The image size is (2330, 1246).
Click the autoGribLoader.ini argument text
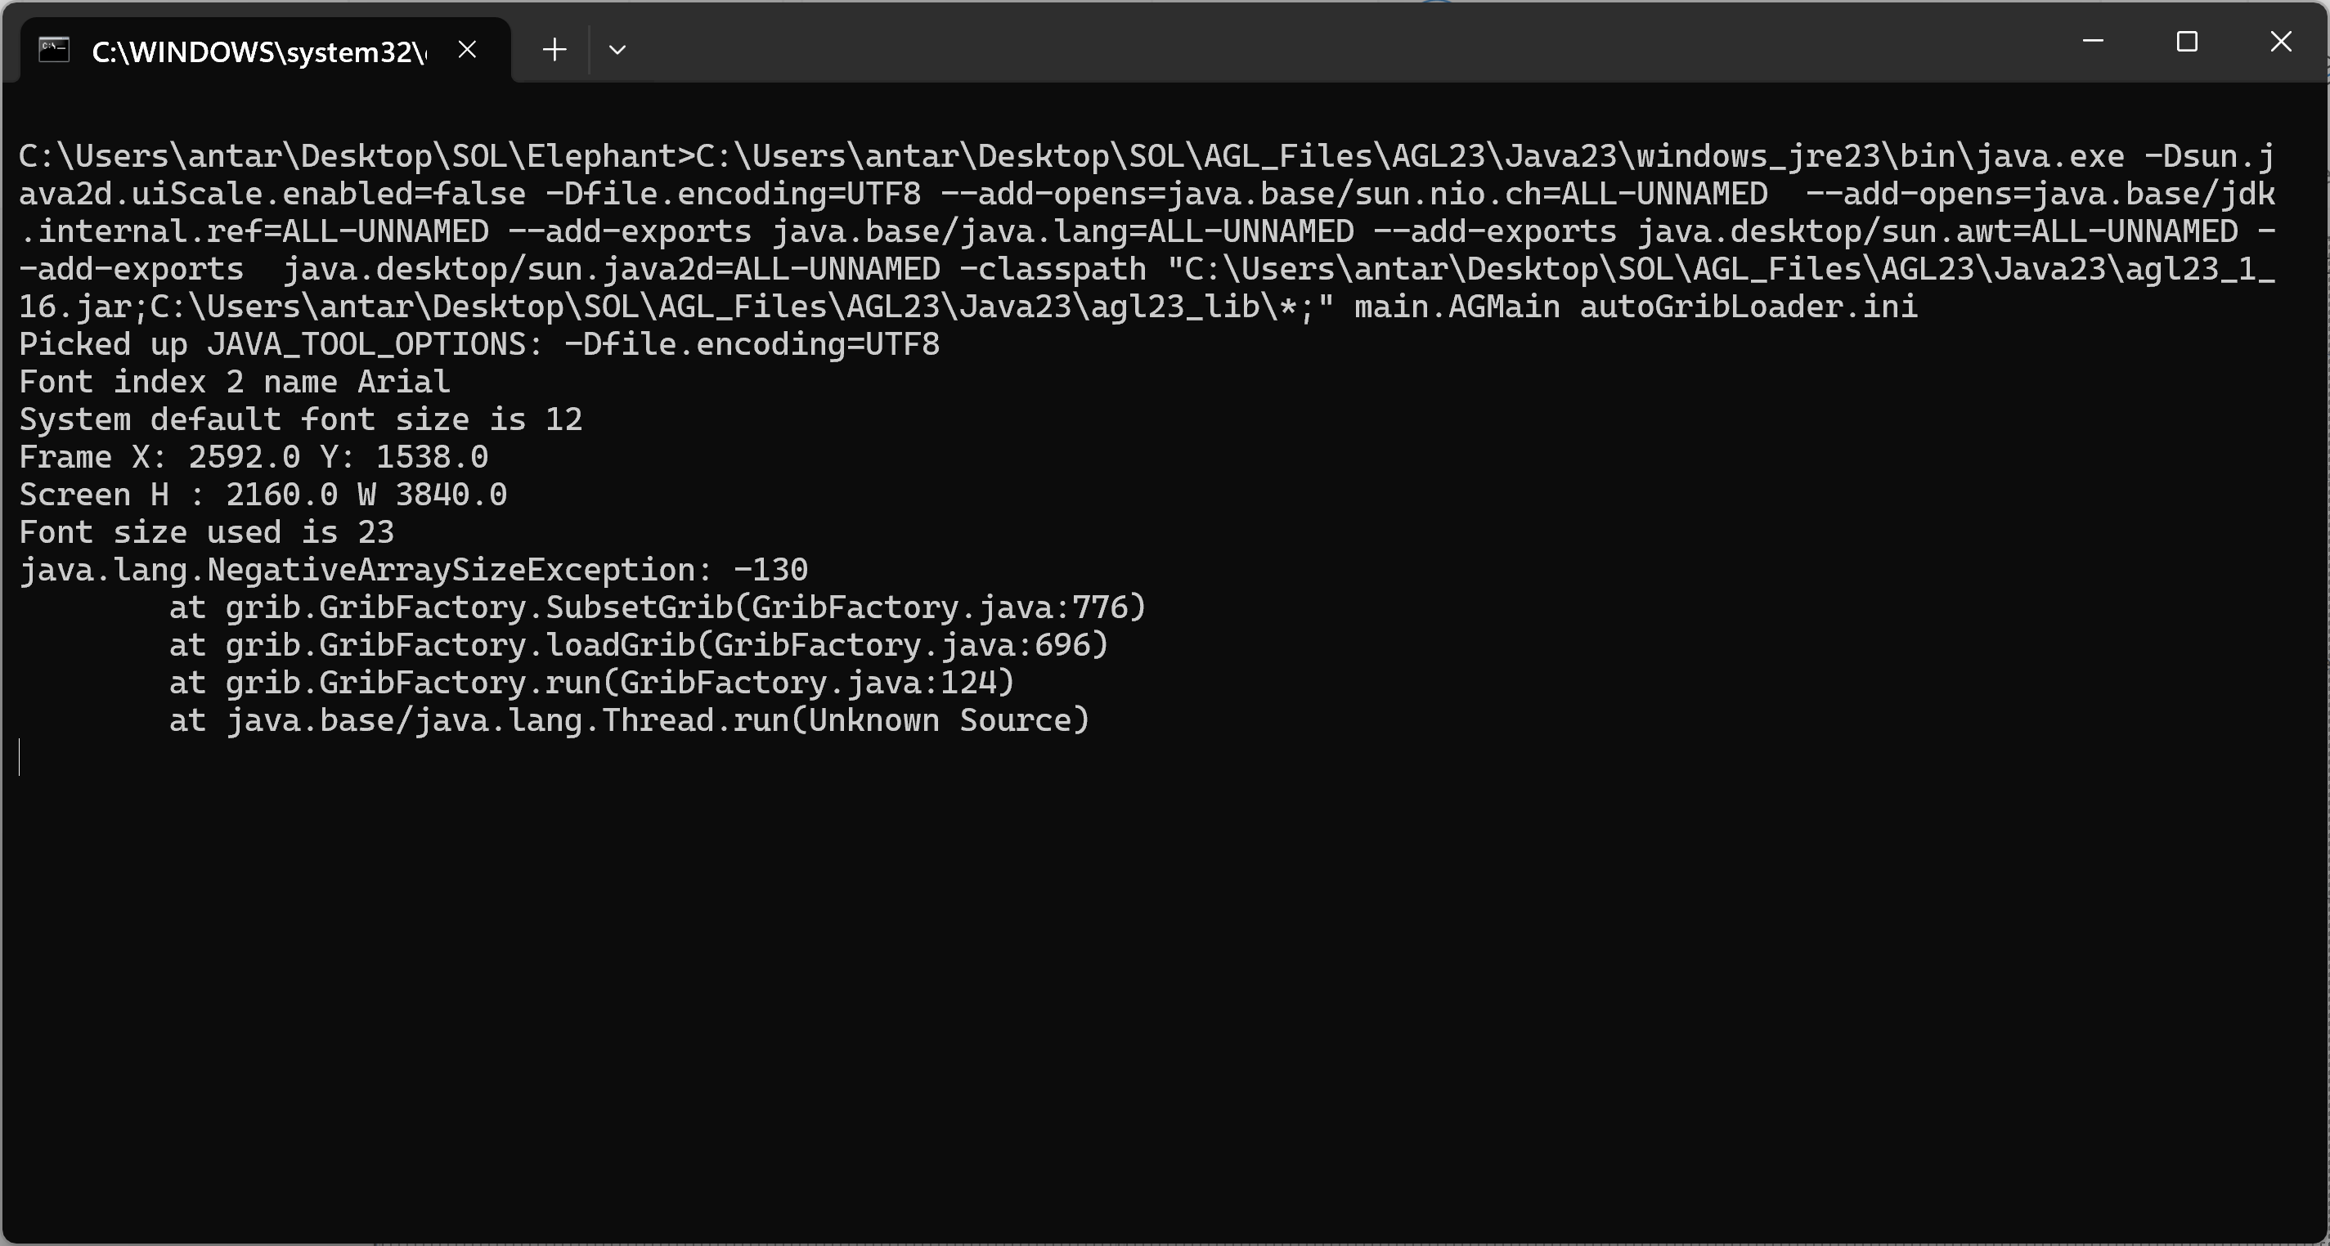(x=1749, y=307)
